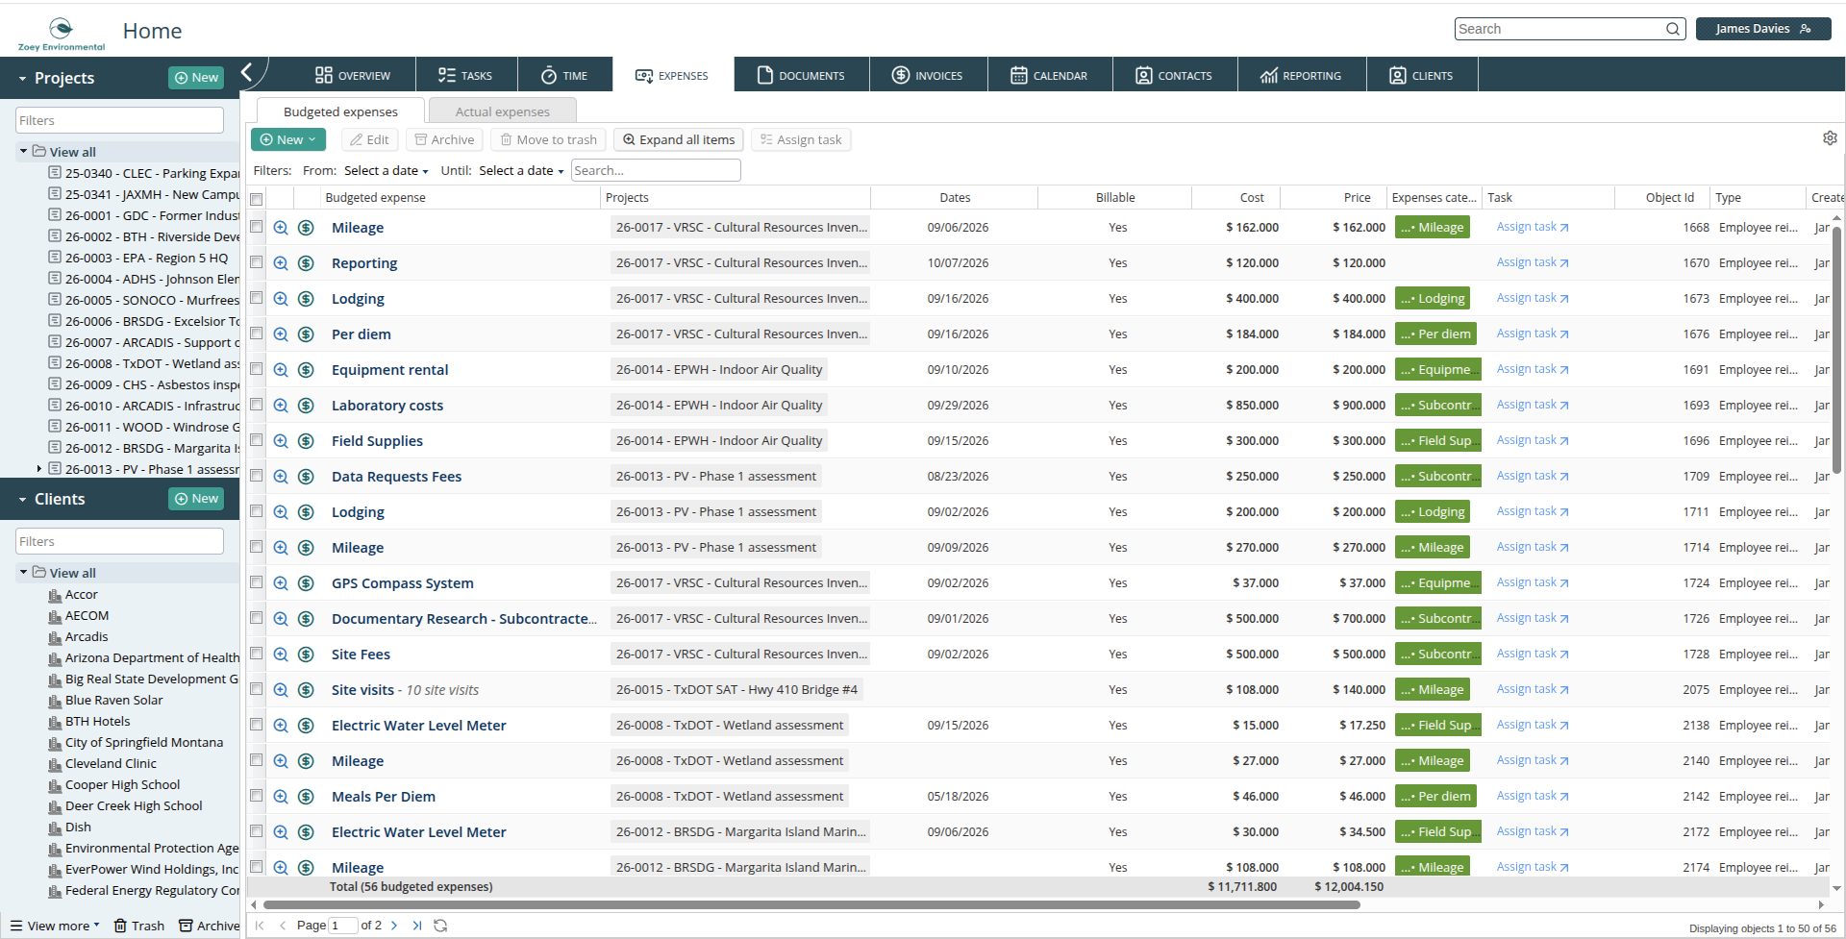Click the expenses Search filter field
Image resolution: width=1846 pixels, height=939 pixels.
click(656, 170)
